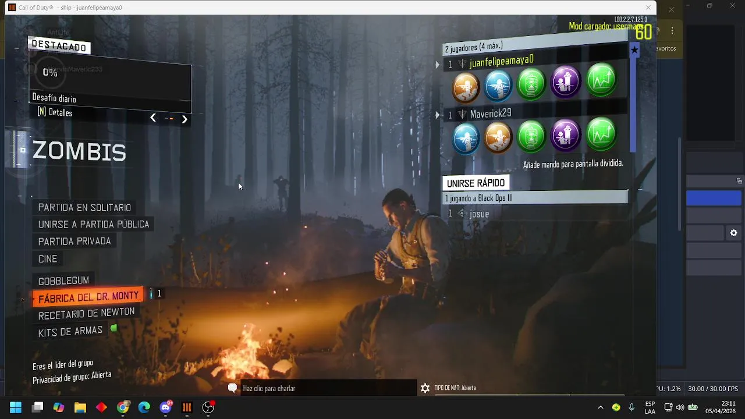Click the Destacado label
The width and height of the screenshot is (745, 419).
coord(59,46)
